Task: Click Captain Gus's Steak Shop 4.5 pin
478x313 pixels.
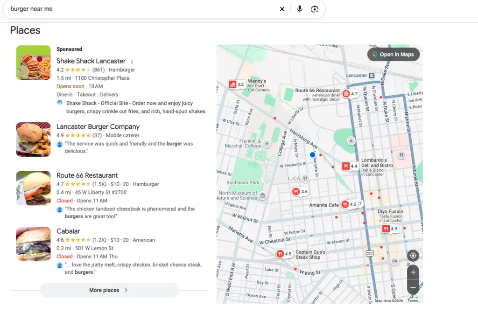Action: (284, 254)
